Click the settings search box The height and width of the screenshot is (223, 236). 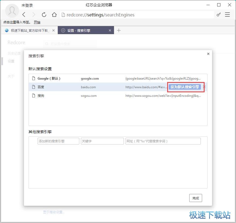pyautogui.click(x=70, y=44)
